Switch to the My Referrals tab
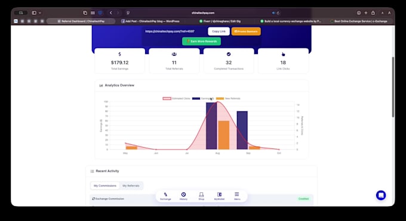406x221 pixels. [131, 186]
